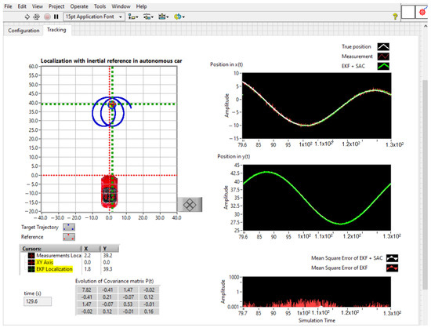Open the Resize Objects dropdown
This screenshot has width=431, height=328.
point(163,16)
